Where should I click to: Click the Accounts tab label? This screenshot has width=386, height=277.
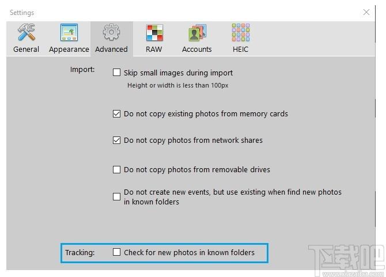[x=197, y=50]
